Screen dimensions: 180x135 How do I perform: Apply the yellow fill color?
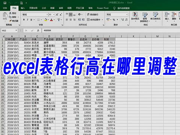[x=46, y=20]
